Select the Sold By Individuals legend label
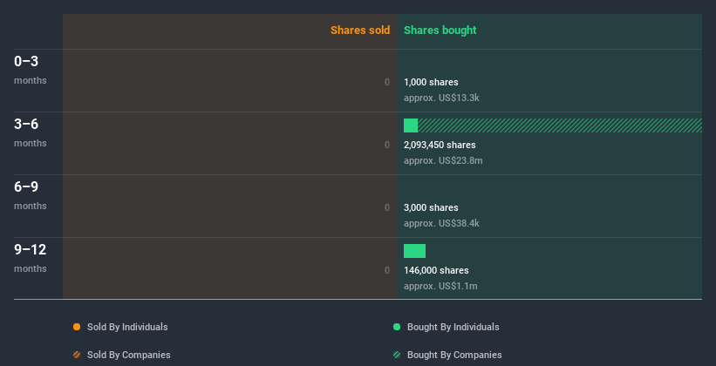The image size is (716, 366). (127, 327)
